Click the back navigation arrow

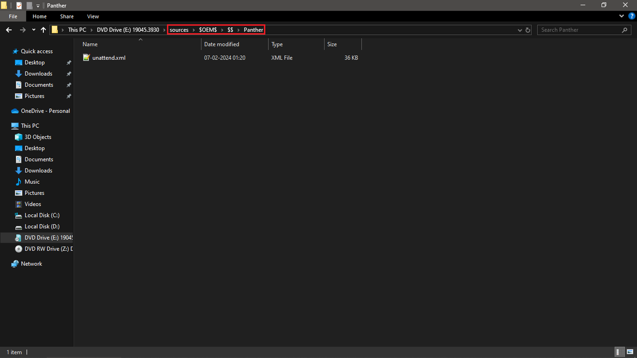point(8,30)
